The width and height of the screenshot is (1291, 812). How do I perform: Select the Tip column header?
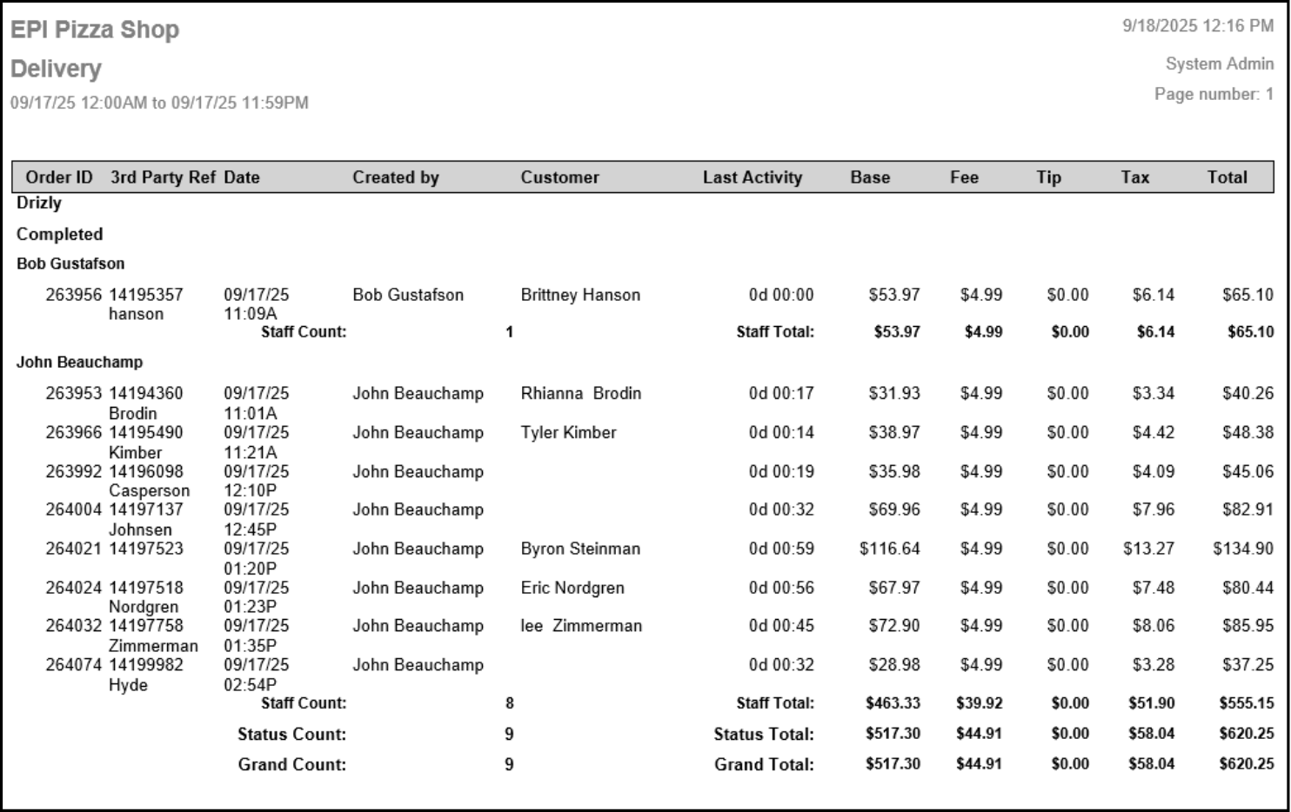click(x=1048, y=176)
